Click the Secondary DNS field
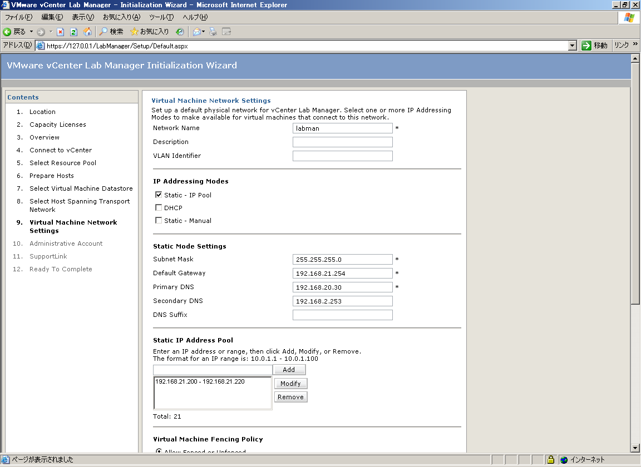Screen dimensions: 641x467 tap(343, 301)
